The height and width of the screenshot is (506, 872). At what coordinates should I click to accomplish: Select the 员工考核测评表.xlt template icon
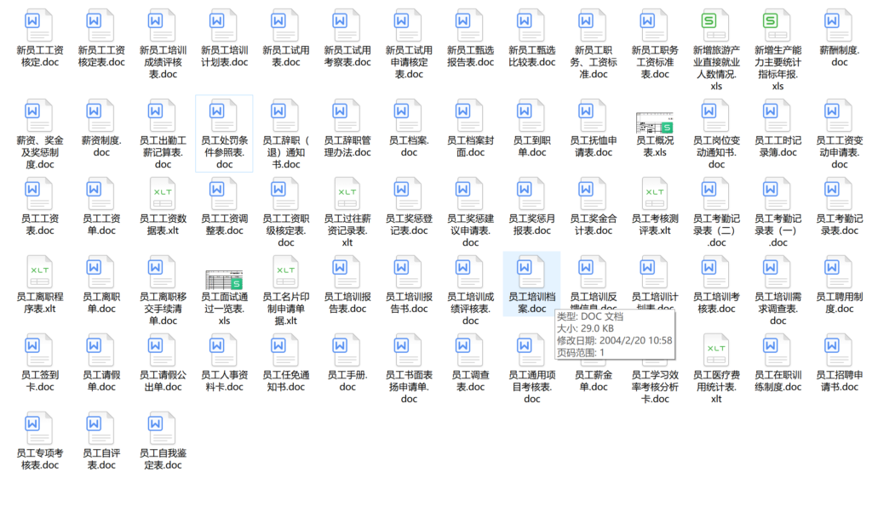click(x=655, y=195)
